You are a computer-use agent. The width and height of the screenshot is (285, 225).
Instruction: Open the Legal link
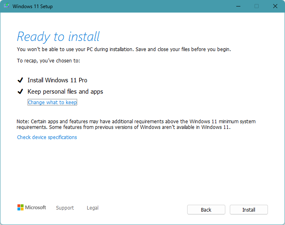tap(93, 208)
